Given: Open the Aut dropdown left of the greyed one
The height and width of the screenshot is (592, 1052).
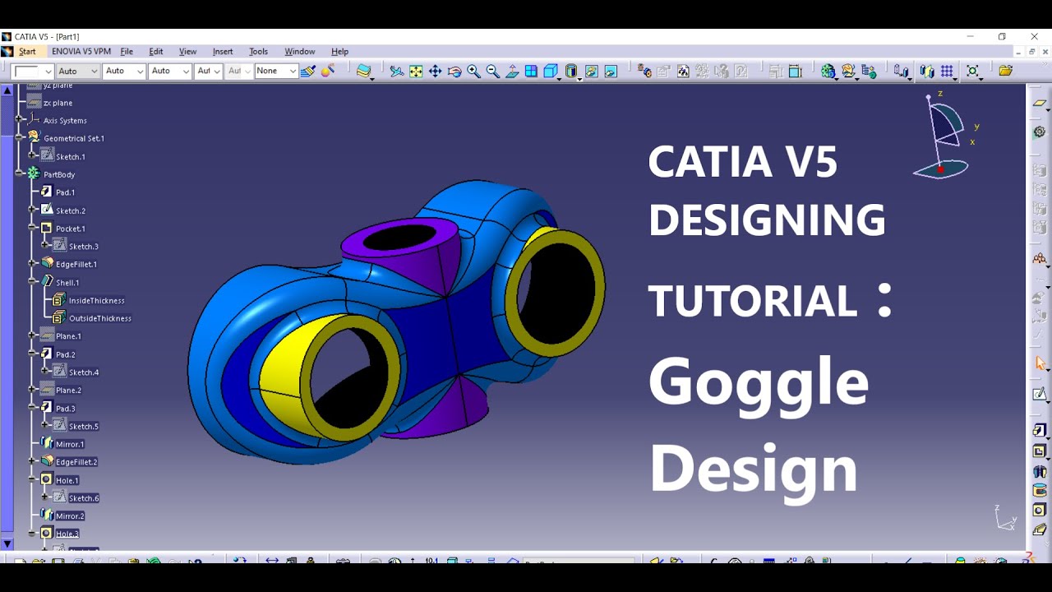Looking at the screenshot, I should pos(209,72).
